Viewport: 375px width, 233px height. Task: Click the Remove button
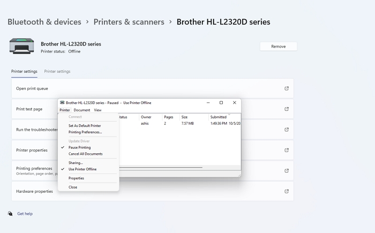pyautogui.click(x=279, y=47)
